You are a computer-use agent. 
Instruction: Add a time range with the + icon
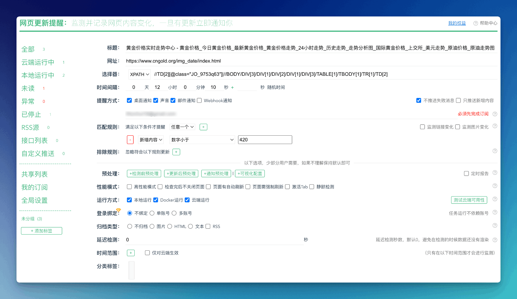click(x=130, y=253)
